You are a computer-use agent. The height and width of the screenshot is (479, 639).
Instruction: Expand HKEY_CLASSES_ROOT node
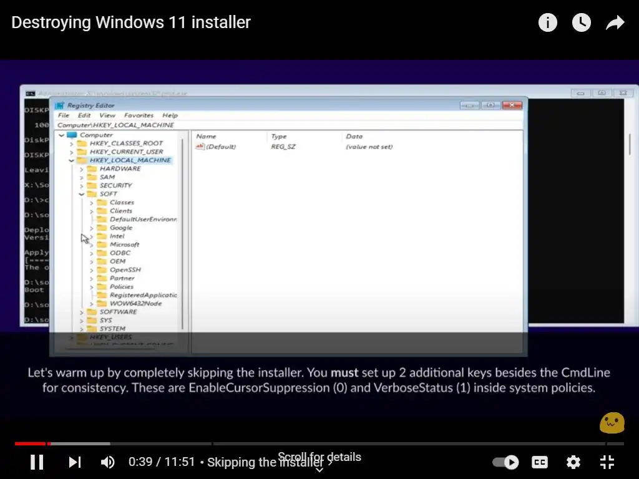click(72, 143)
